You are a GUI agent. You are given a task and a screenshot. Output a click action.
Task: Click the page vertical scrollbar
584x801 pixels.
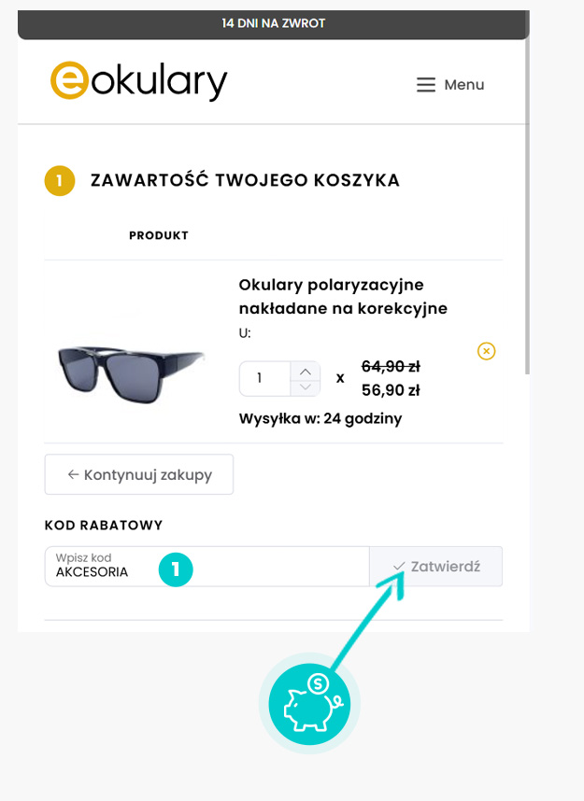(526, 204)
